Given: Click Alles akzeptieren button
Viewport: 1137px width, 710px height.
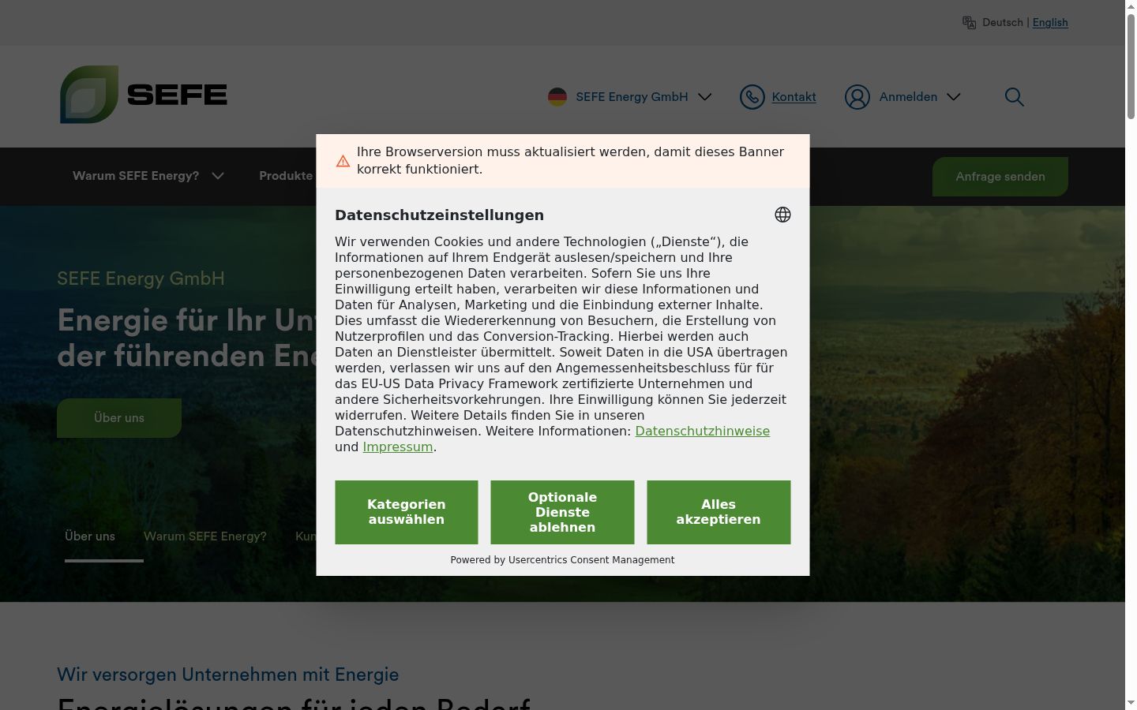Looking at the screenshot, I should click(719, 512).
